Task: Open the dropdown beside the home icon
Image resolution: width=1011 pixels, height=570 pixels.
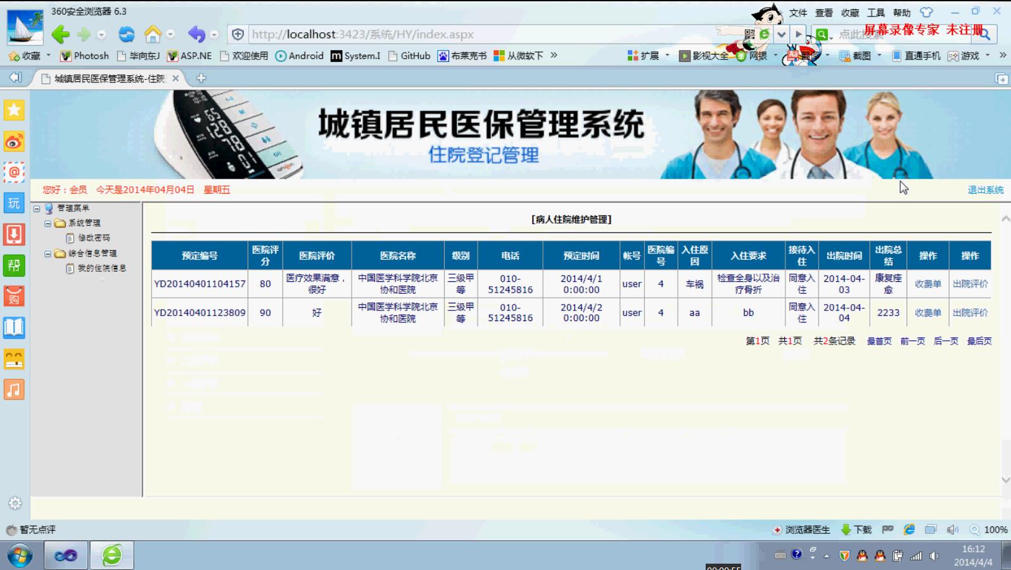Action: (x=170, y=34)
